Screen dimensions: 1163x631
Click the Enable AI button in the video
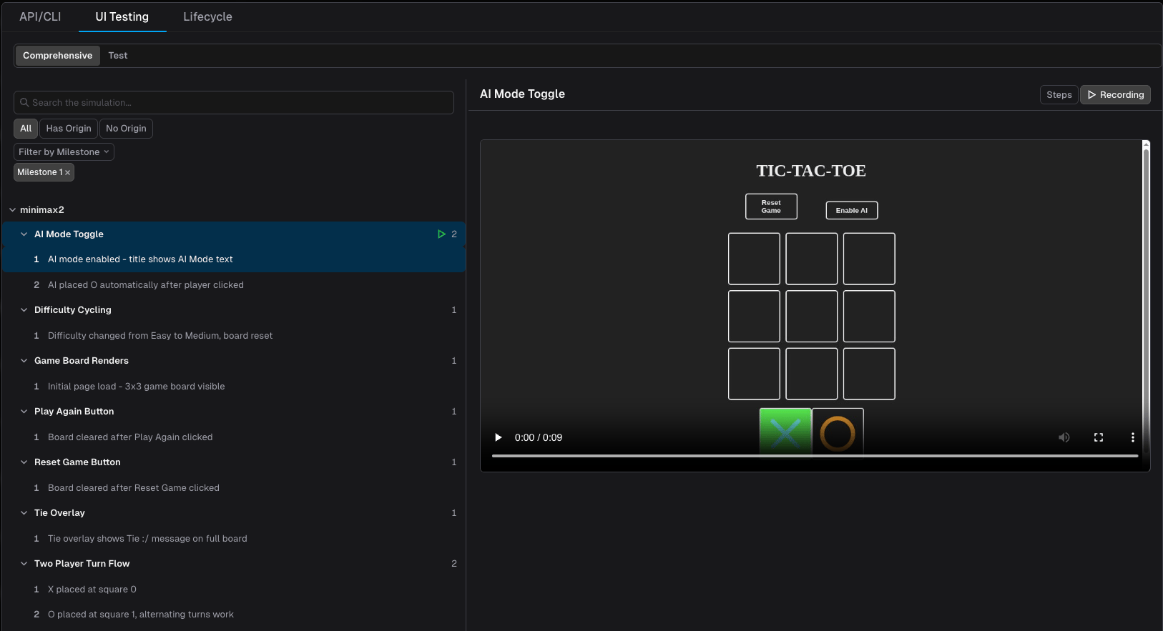pyautogui.click(x=852, y=210)
